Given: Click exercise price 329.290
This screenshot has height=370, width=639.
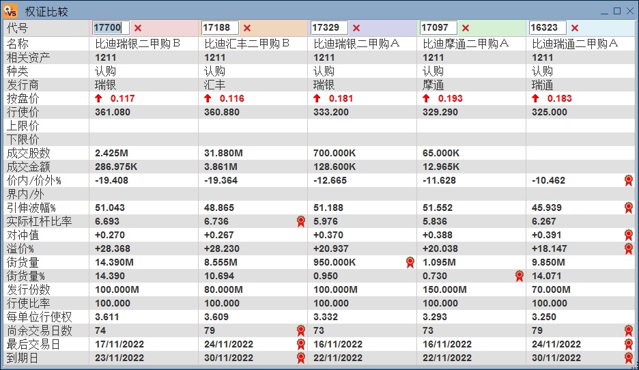Looking at the screenshot, I should pyautogui.click(x=440, y=112).
